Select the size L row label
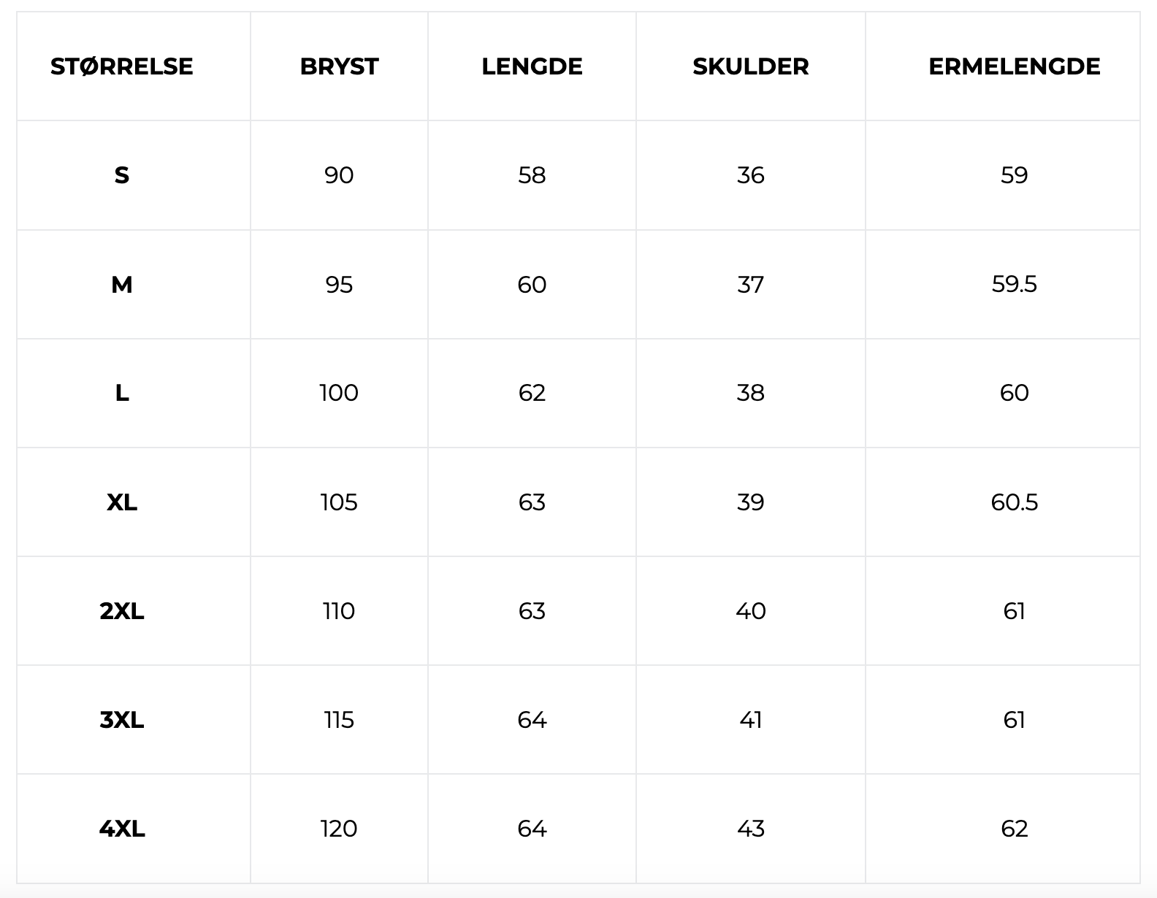Image resolution: width=1157 pixels, height=898 pixels. tap(121, 393)
